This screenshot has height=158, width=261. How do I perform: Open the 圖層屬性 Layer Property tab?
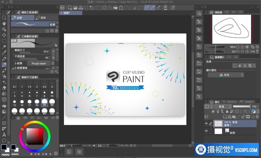pyautogui.click(x=217, y=57)
